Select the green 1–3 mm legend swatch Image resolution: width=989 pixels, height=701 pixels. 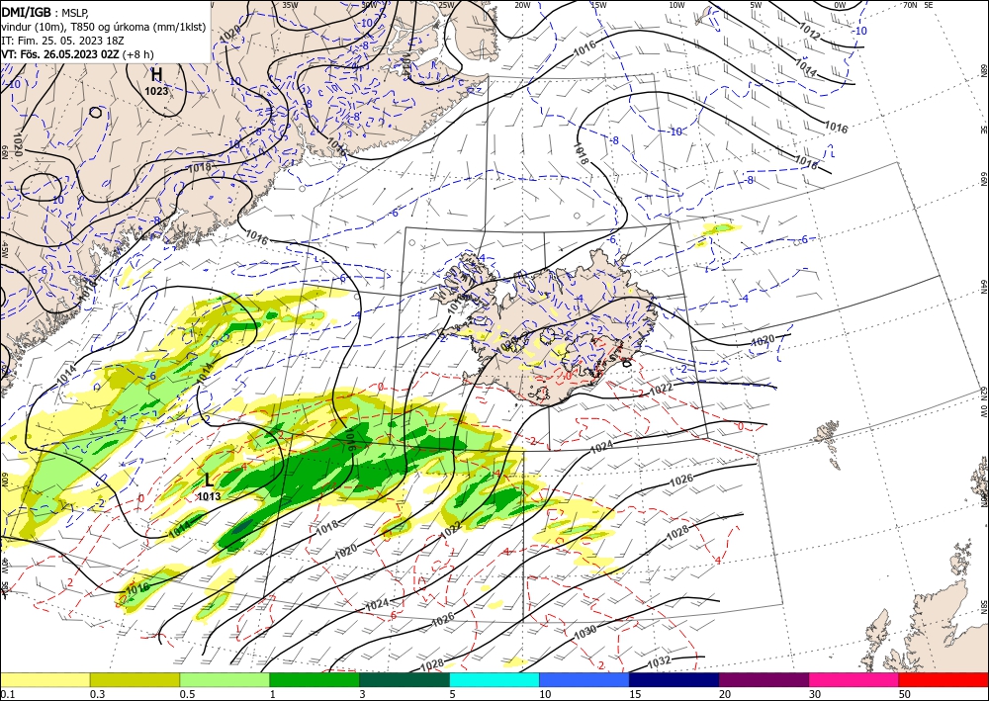[315, 679]
